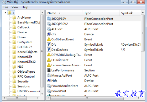Click the tree pane scroll right arrow
Image resolution: width=147 pixels, height=102 pixels.
pos(38,98)
